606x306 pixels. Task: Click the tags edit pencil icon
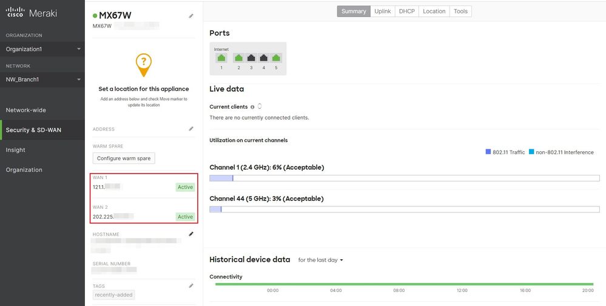[x=191, y=285]
